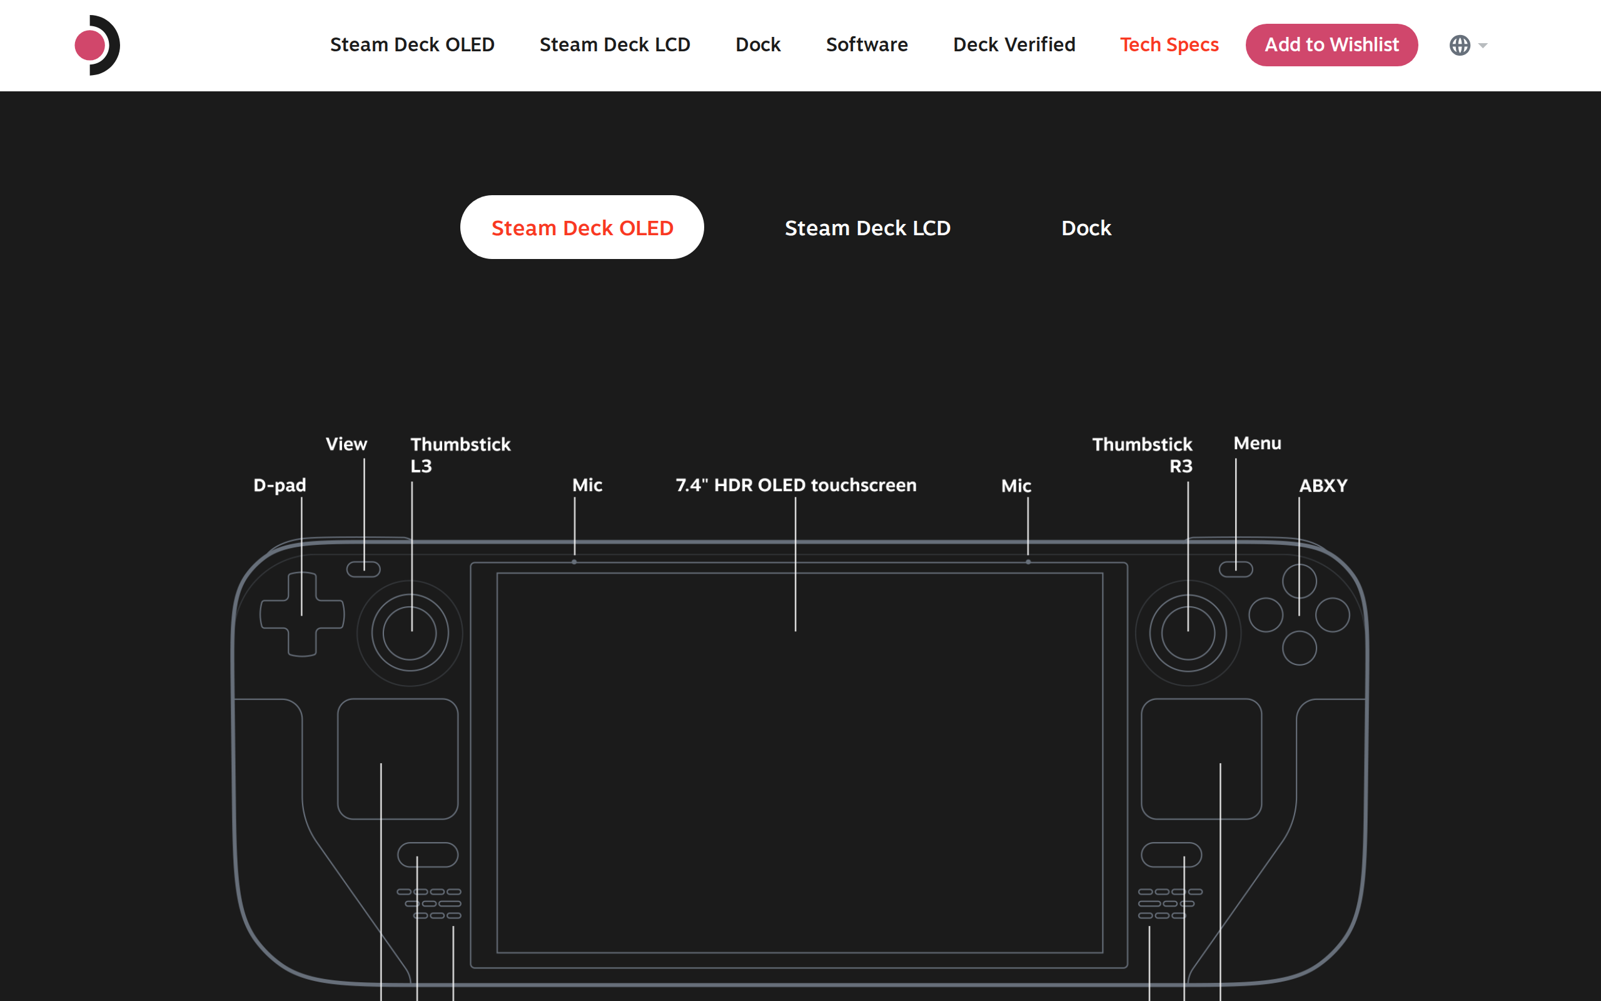This screenshot has height=1001, width=1601.
Task: Click the left mic dot on diagram
Action: click(574, 561)
